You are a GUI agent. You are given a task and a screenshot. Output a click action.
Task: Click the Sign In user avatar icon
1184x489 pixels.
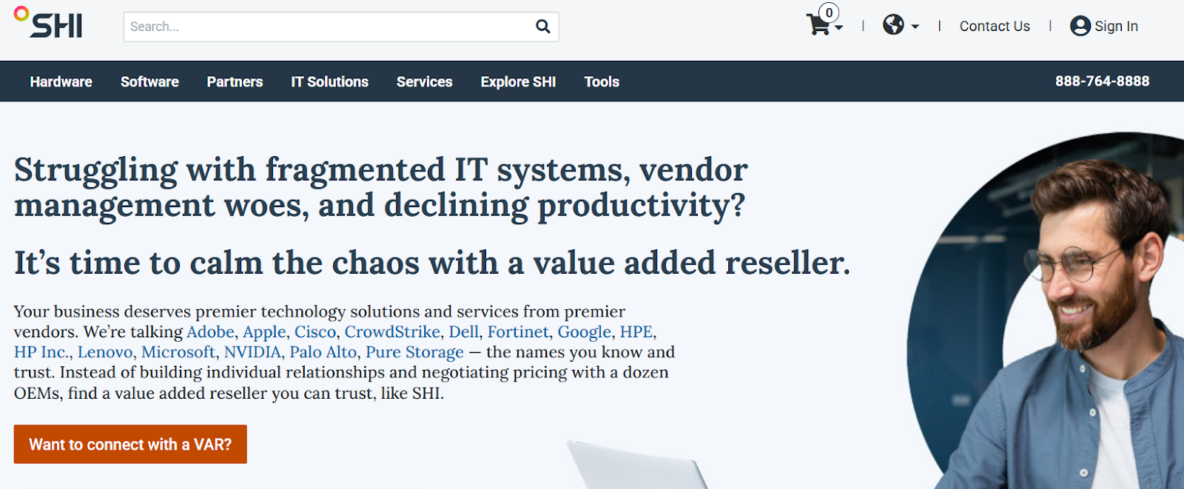1080,26
